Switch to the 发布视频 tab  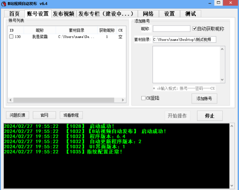[64, 14]
